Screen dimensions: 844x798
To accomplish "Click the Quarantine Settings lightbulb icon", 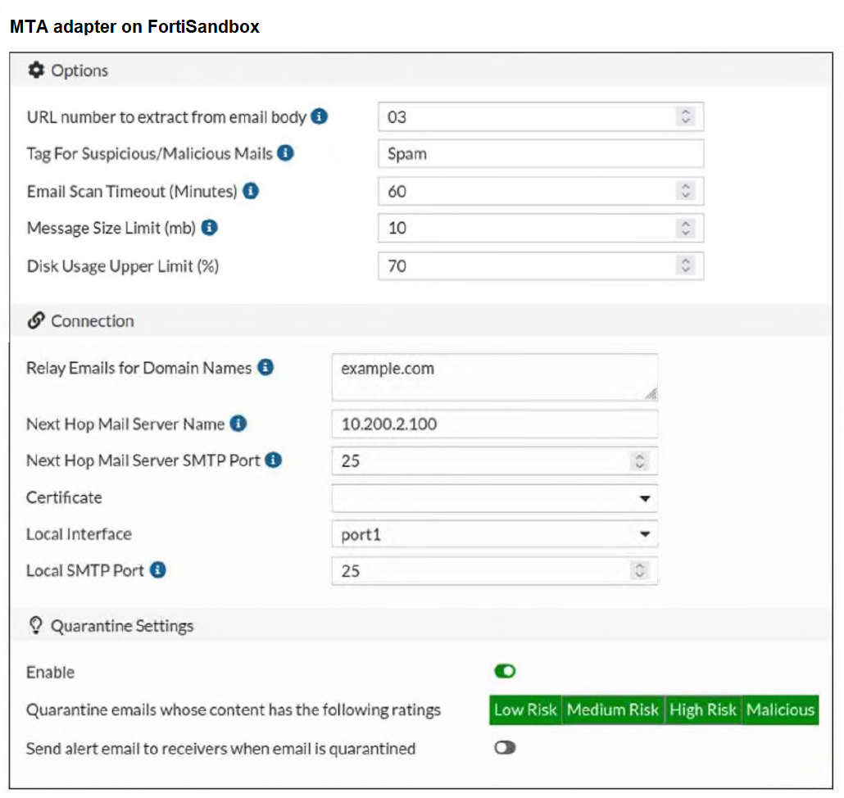I will coord(35,625).
